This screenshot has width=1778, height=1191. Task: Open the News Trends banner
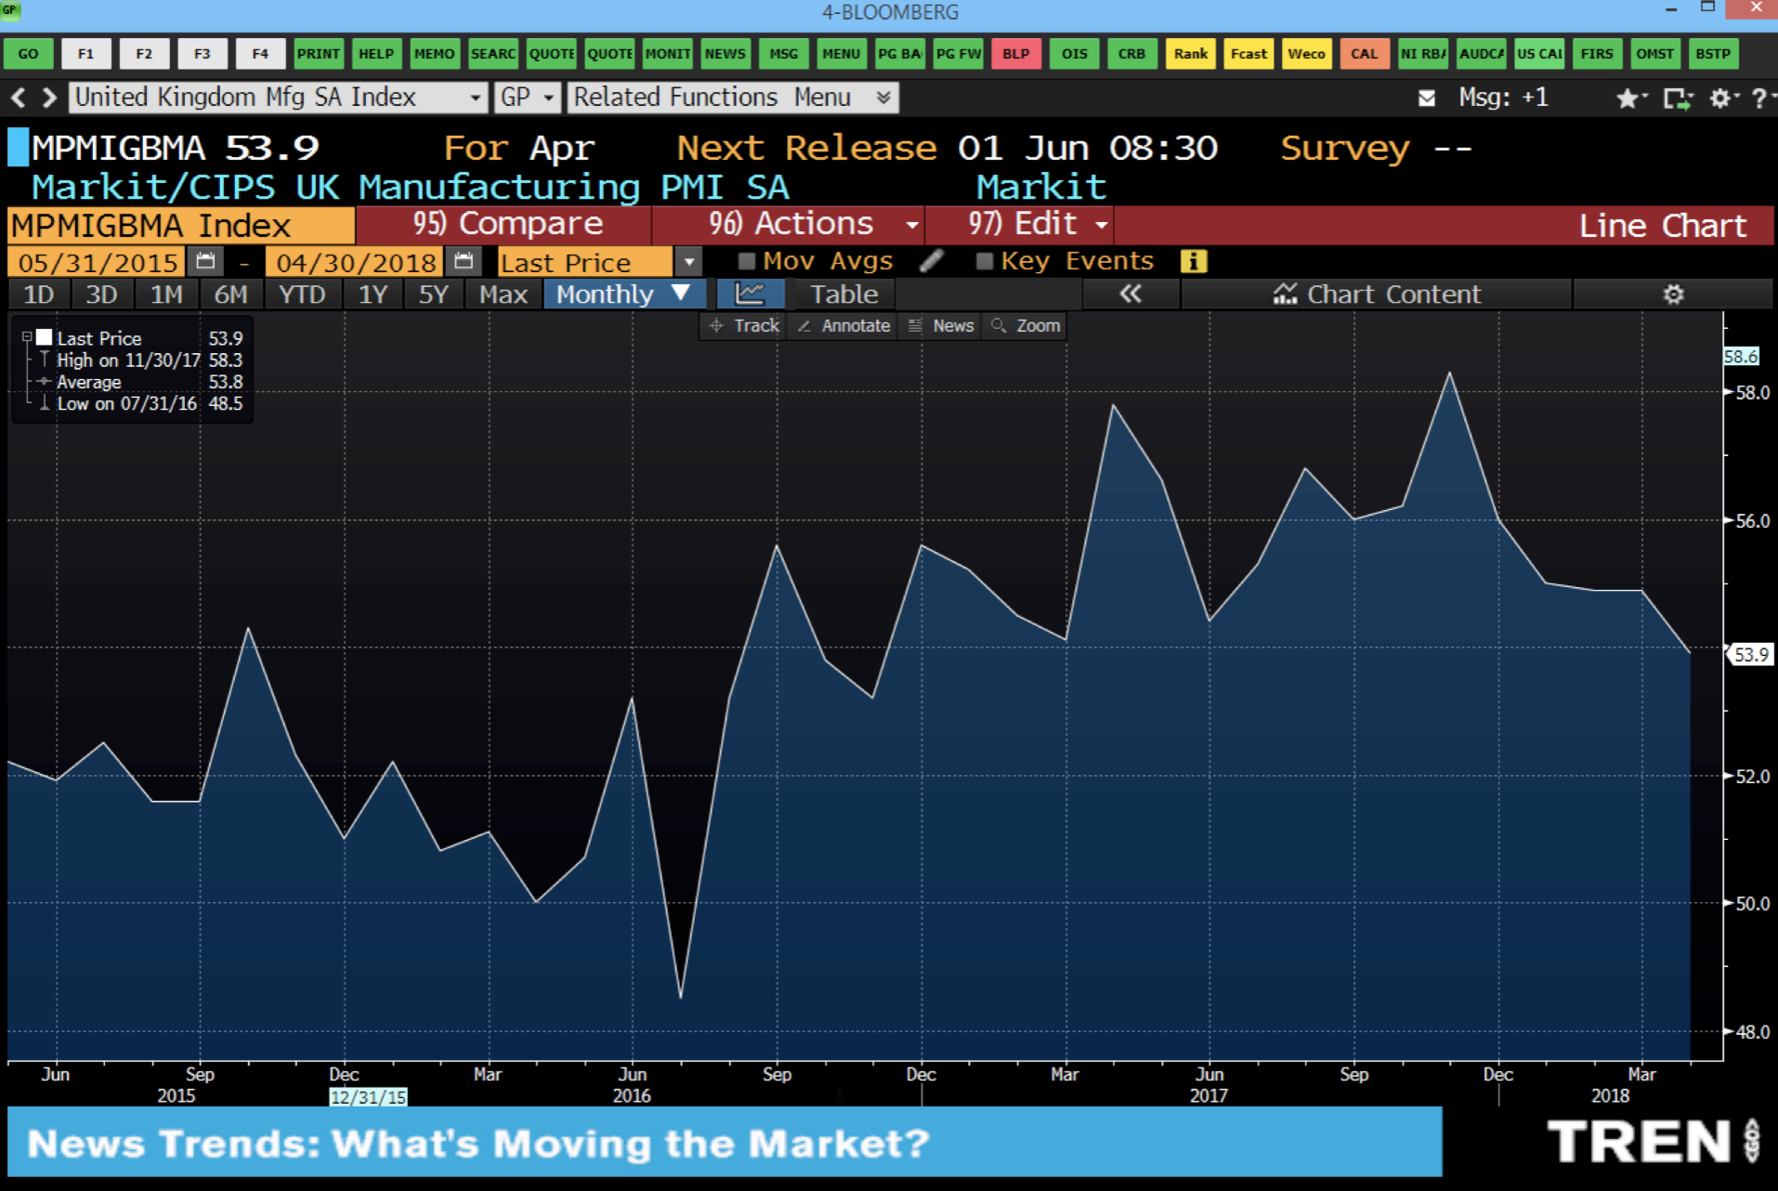pyautogui.click(x=725, y=1142)
